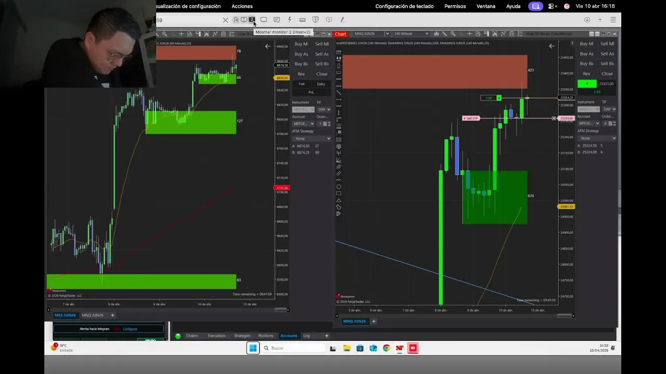
Task: Click back arrow on MES chart
Action: [267, 46]
